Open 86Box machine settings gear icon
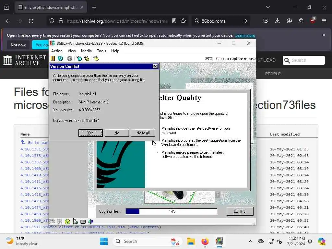 coord(96,58)
